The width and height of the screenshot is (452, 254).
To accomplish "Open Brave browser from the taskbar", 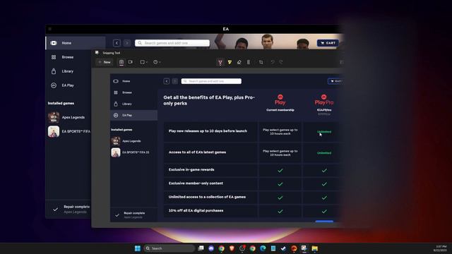I will pyautogui.click(x=232, y=248).
